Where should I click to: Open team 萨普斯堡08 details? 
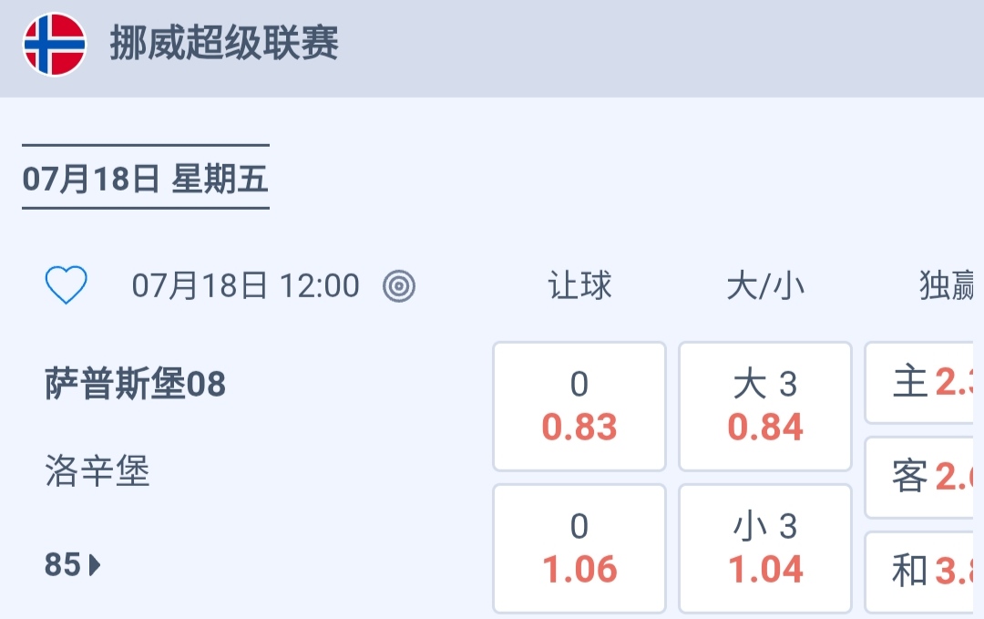coord(135,385)
